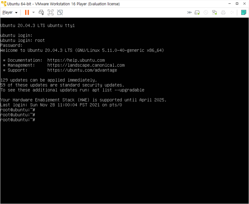The image size is (249, 204).
Task: Click the 'ubuntu login: root' line
Action: click(23, 41)
